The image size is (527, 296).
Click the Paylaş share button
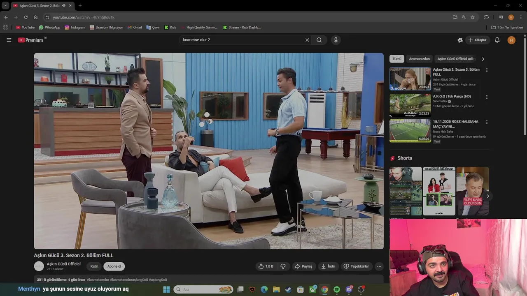click(x=303, y=266)
